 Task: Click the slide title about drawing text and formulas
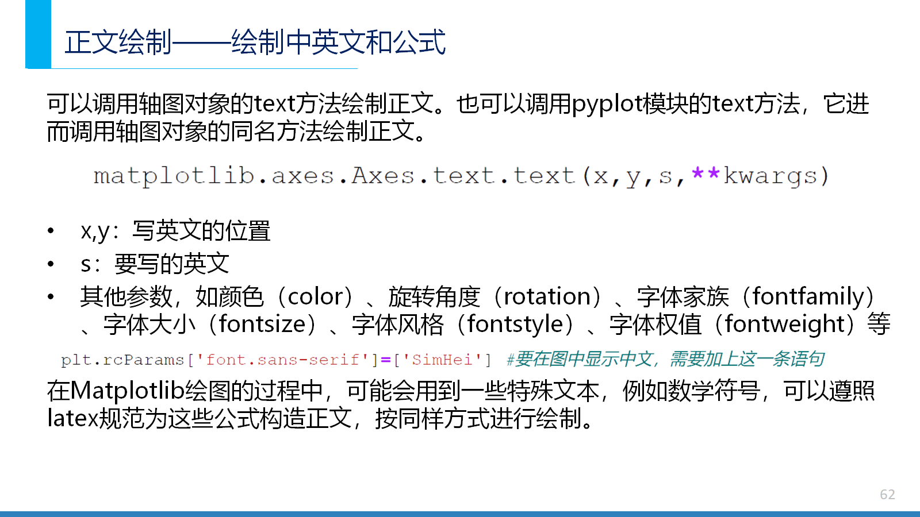255,42
